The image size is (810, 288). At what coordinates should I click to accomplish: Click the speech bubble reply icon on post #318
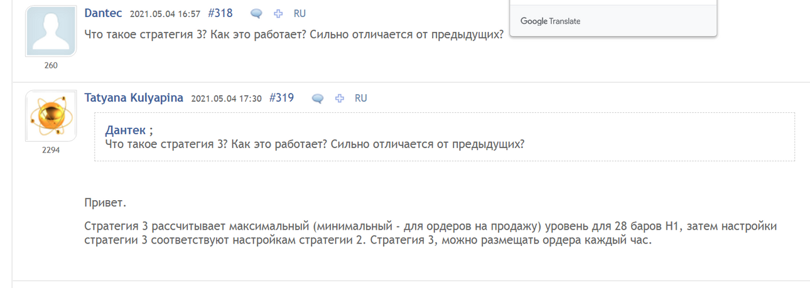(256, 14)
